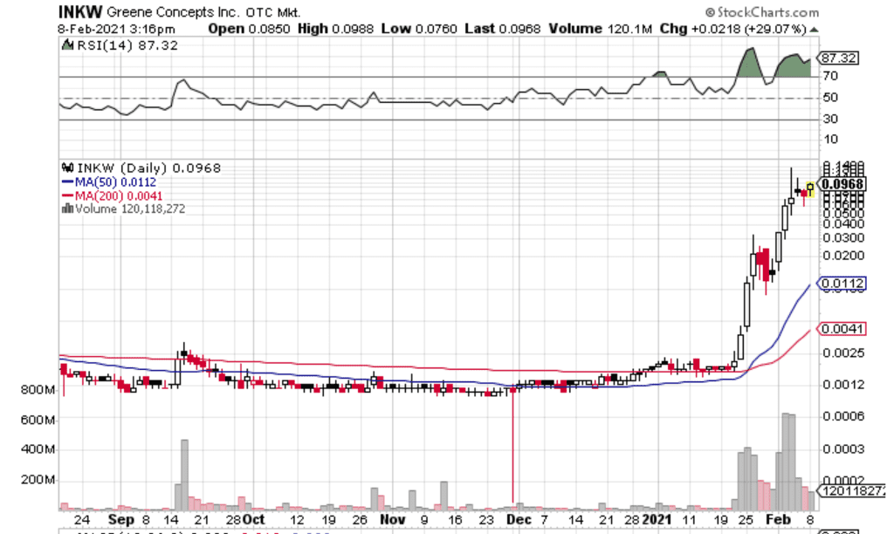This screenshot has width=894, height=534.
Task: Click the 200M volume axis label
Action: (x=38, y=480)
